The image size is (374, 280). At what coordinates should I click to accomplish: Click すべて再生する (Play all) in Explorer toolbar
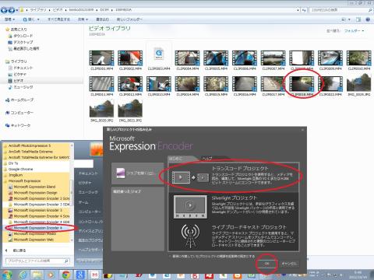[x=58, y=19]
